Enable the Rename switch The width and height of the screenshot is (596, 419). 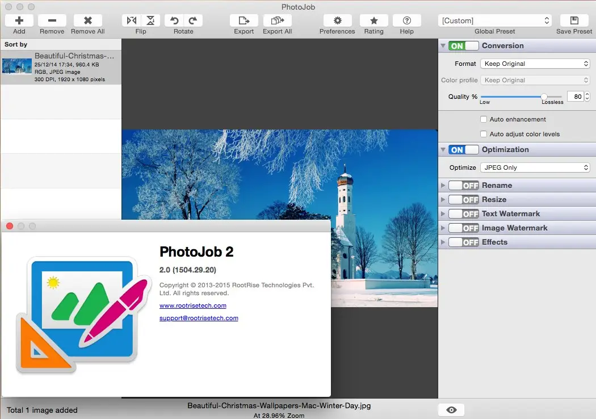pos(463,186)
